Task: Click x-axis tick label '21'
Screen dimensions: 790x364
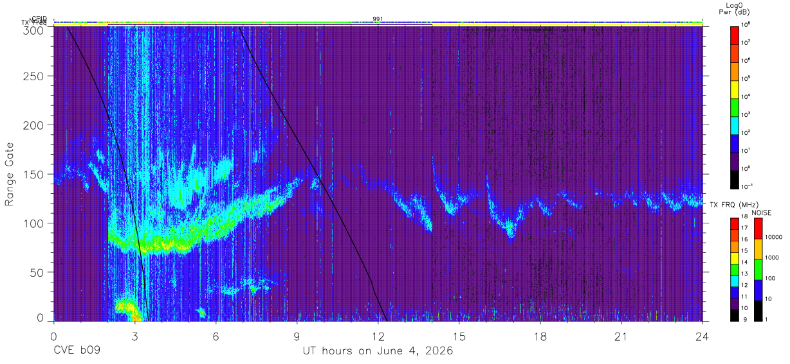Action: [x=621, y=337]
